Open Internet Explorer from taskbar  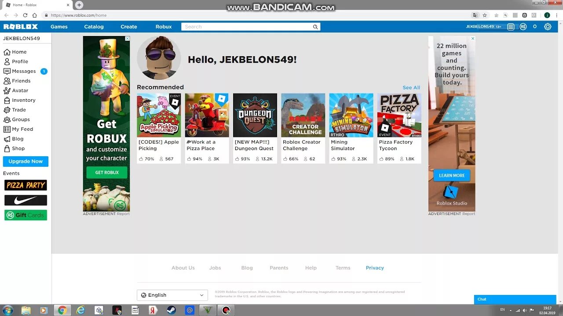80,310
